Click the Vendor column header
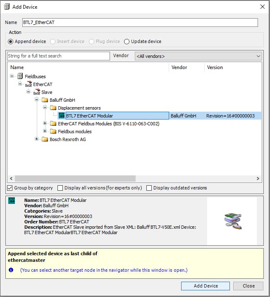The image size is (270, 297). click(x=187, y=67)
